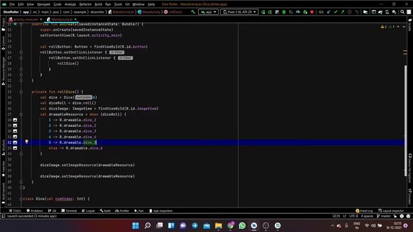Open the Favorites sidebar panel

(3, 169)
